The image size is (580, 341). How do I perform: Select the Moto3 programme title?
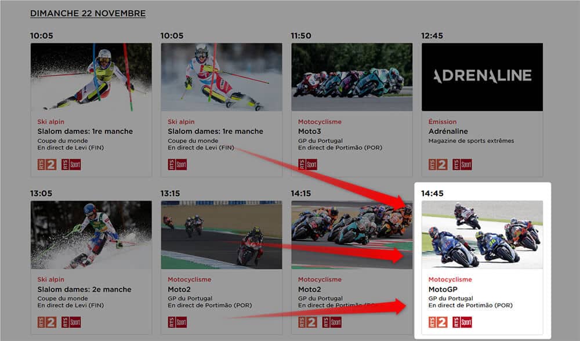point(310,131)
